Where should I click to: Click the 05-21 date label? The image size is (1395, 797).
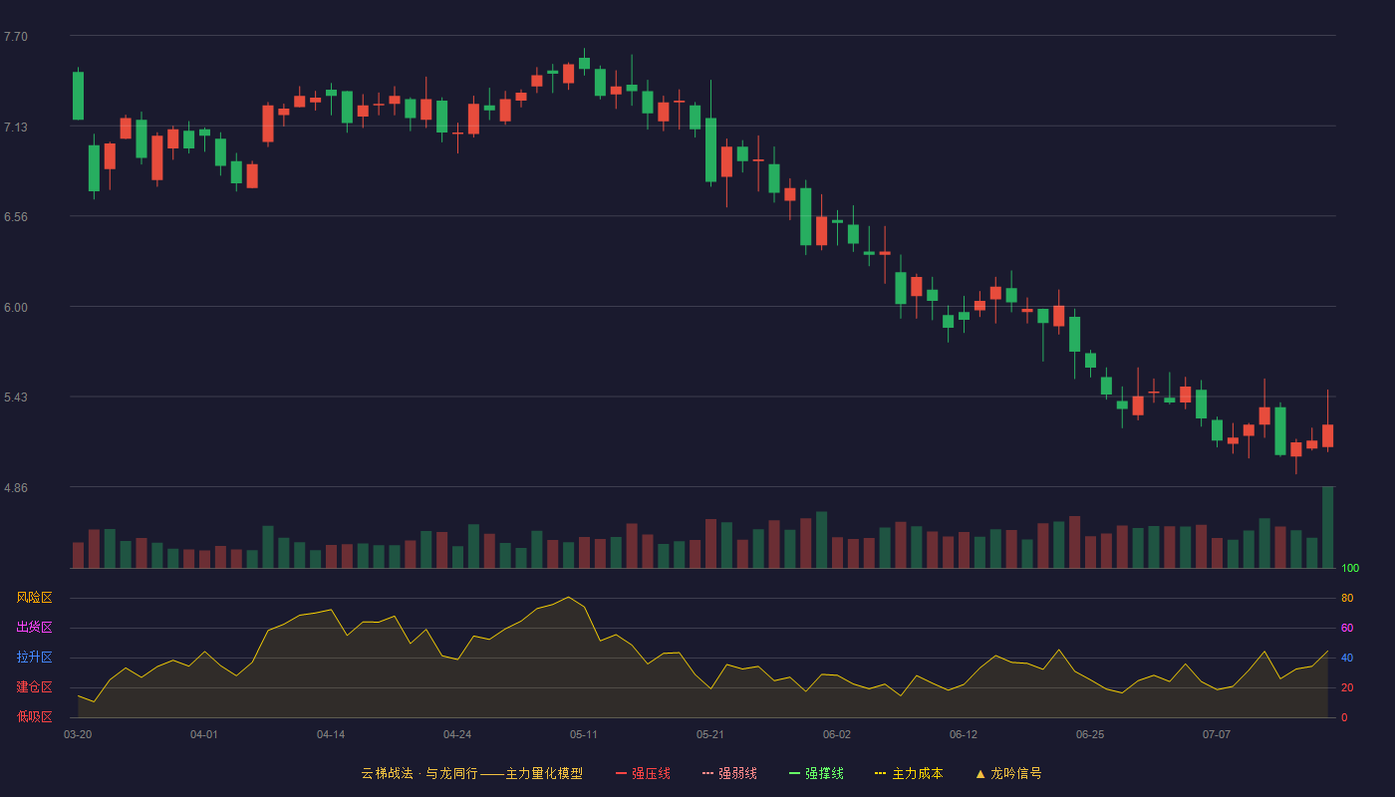[710, 734]
